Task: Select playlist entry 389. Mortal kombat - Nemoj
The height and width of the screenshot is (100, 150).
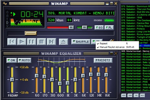Action: click(x=135, y=51)
